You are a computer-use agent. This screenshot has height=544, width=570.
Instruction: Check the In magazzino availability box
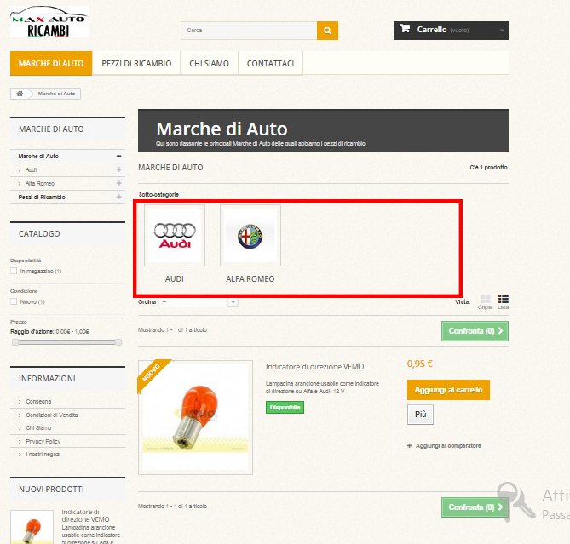pos(14,271)
